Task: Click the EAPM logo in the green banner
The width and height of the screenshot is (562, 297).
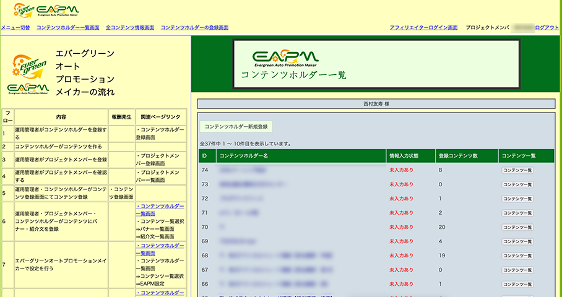Action: click(285, 57)
